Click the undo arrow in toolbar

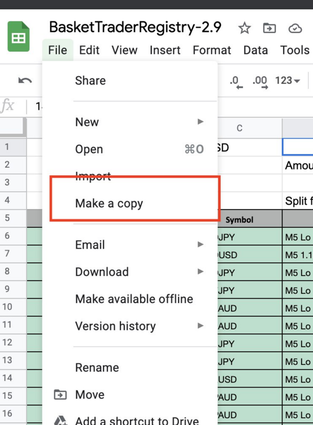click(25, 80)
